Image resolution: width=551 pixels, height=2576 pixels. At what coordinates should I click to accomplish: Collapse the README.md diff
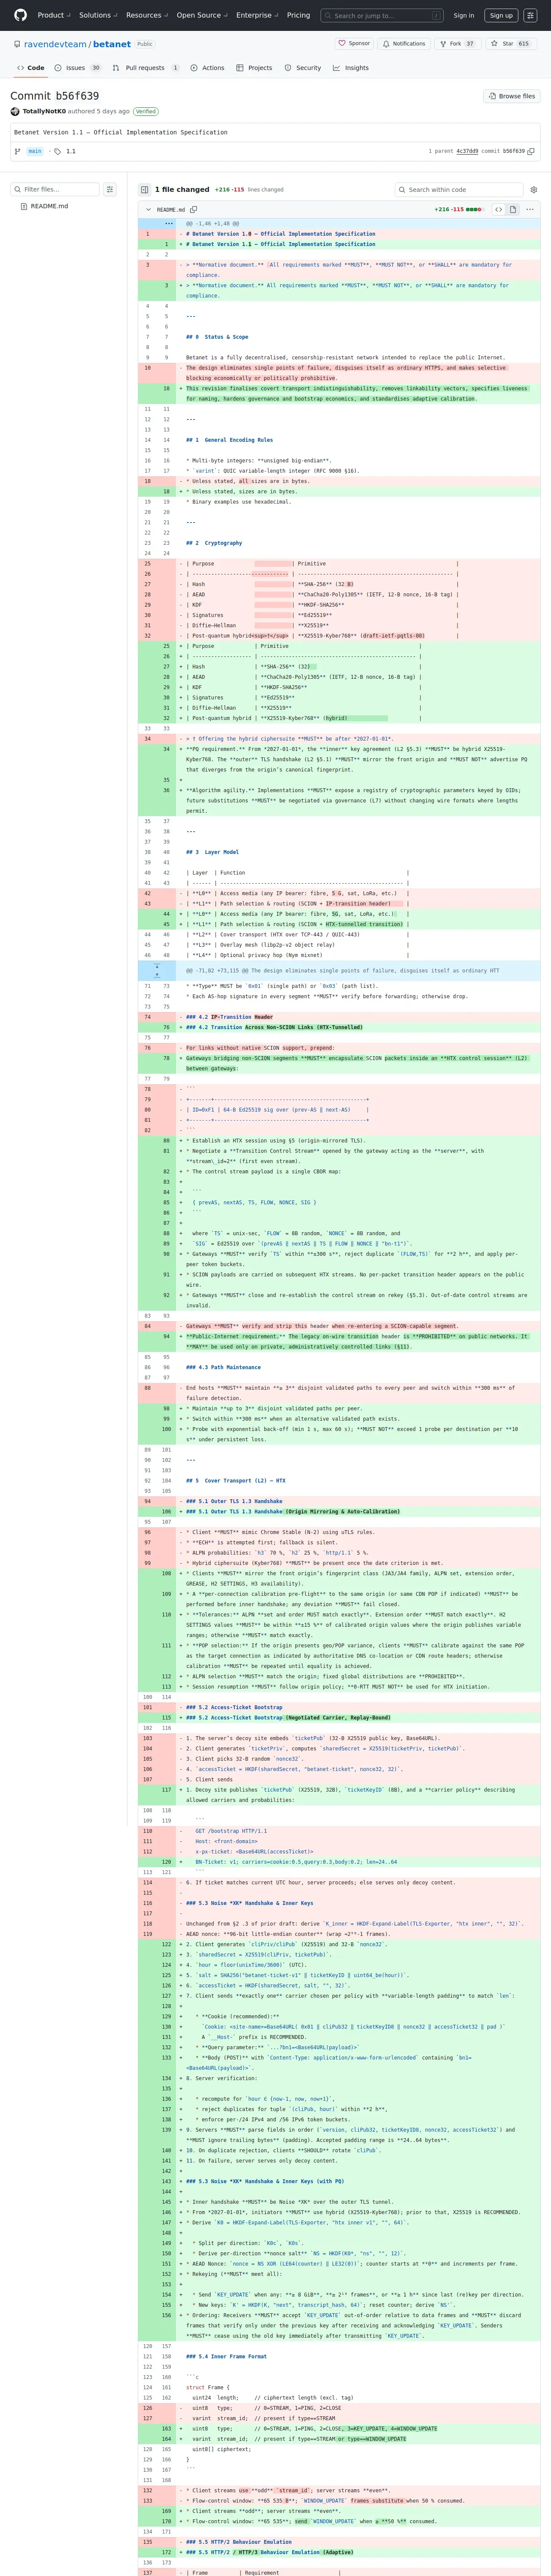pos(148,209)
